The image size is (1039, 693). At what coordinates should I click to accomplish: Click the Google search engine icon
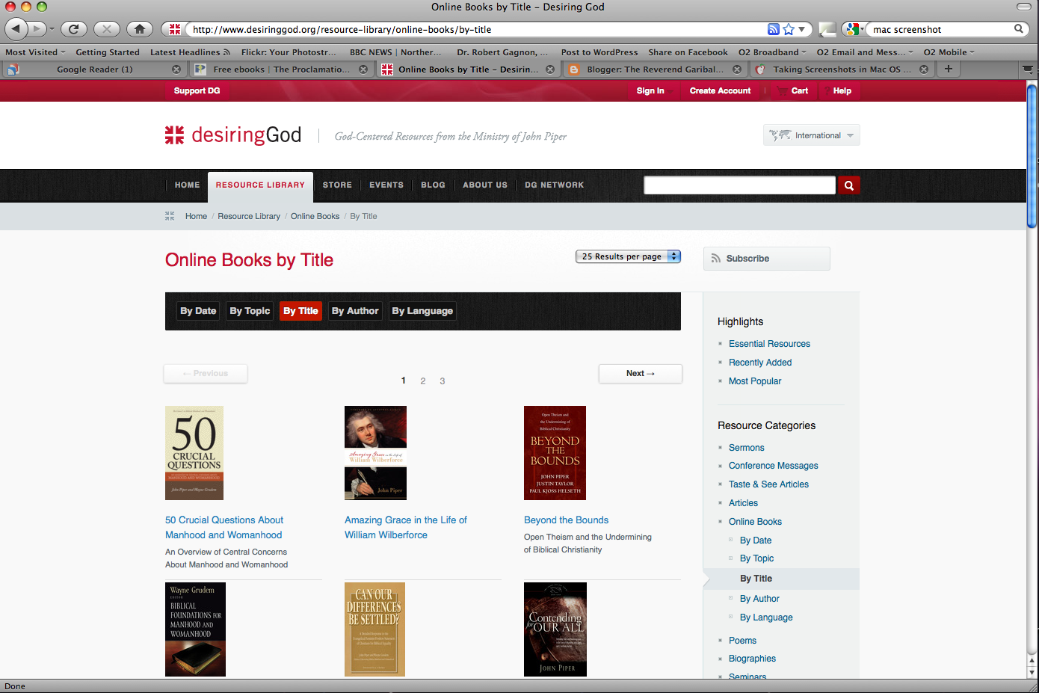point(852,29)
